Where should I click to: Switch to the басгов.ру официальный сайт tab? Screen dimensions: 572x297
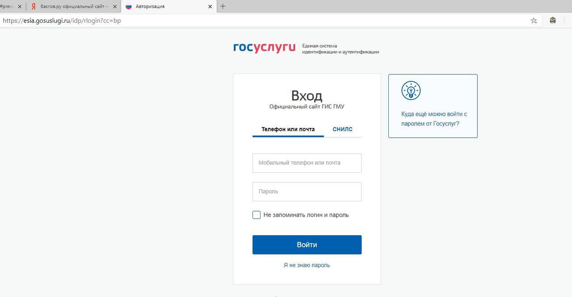[x=73, y=7]
